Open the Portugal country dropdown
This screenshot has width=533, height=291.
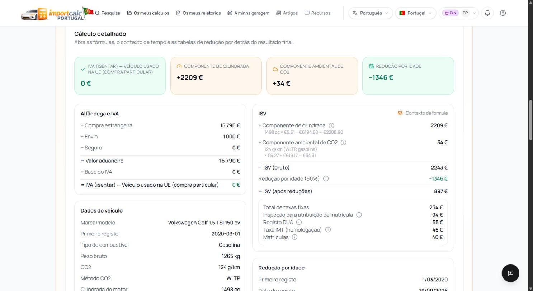(416, 13)
